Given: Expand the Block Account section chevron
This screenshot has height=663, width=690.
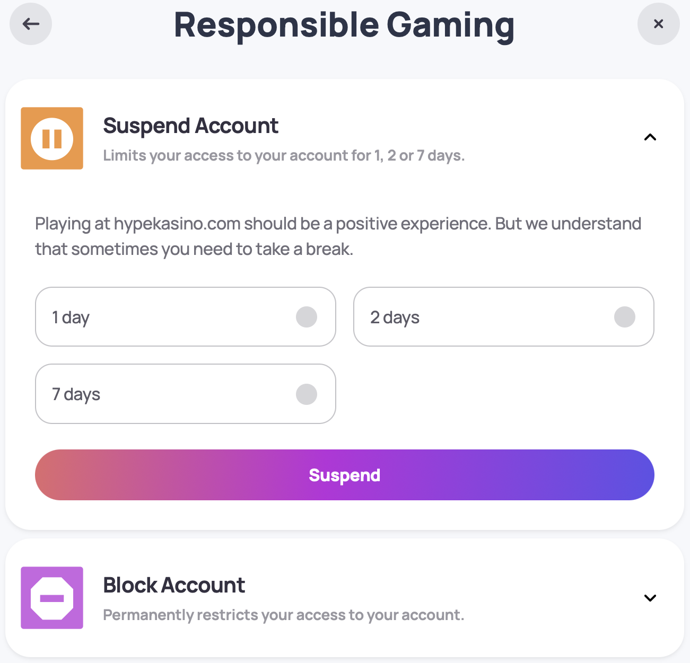Looking at the screenshot, I should 650,598.
